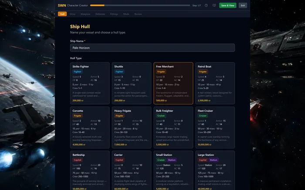
Task: Click the Fighter badge on Shuttle
Action: click(x=119, y=72)
